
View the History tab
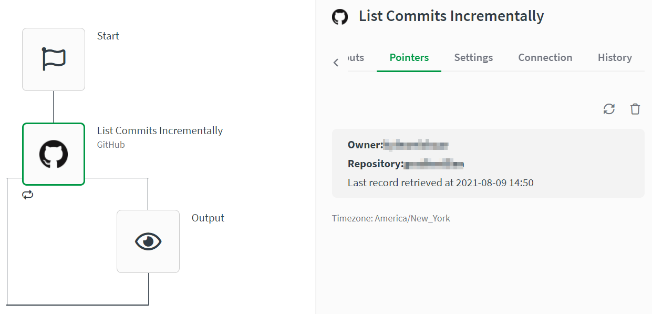pos(614,58)
